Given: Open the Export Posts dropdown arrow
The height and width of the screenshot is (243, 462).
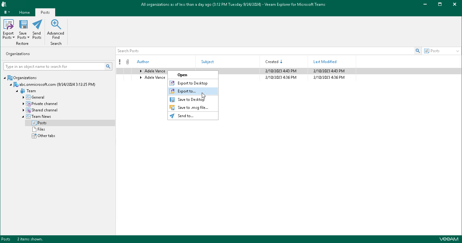Looking at the screenshot, I should click(14, 37).
